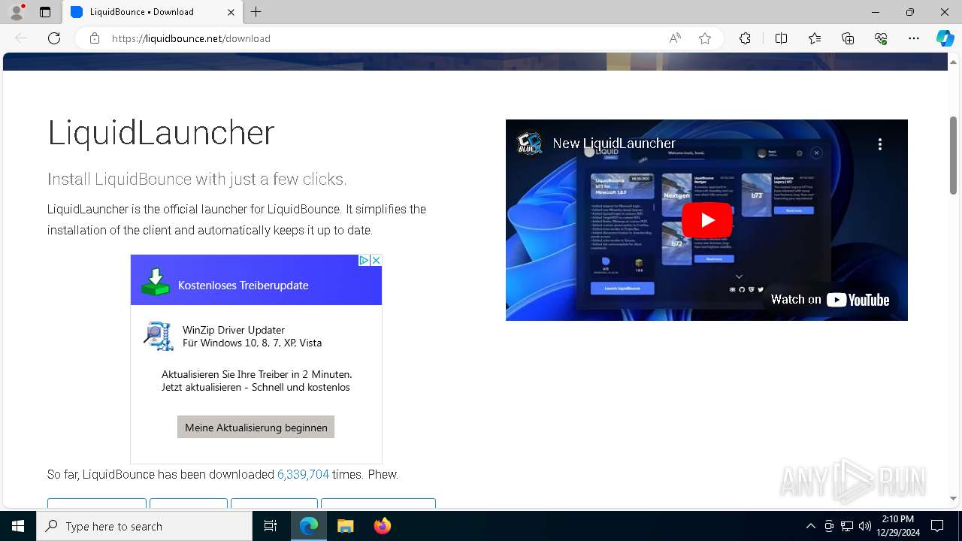962x541 pixels.
Task: Go back with the back arrow
Action: click(21, 38)
